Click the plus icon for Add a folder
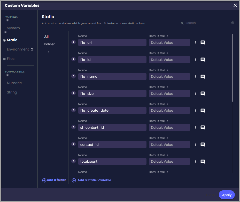Viewport: 240px width, 202px height. click(44, 180)
